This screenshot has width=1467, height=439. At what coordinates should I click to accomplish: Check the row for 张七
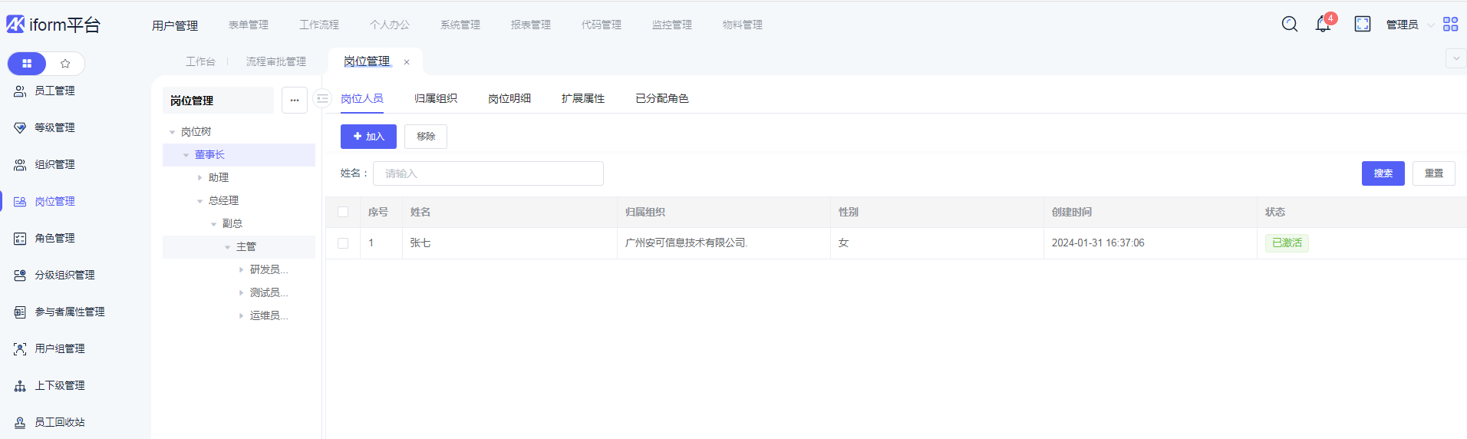343,243
